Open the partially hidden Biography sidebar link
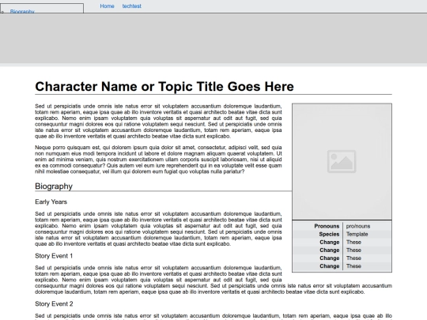 tap(22, 11)
